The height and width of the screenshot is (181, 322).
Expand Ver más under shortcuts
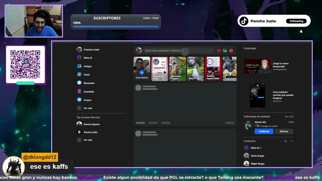[85, 140]
